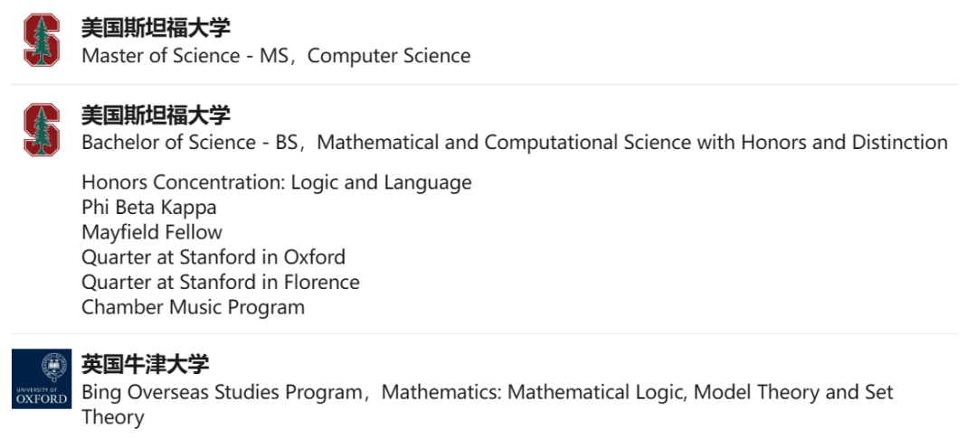This screenshot has width=977, height=438.
Task: Select the Phi Beta Kappa line
Action: pyautogui.click(x=149, y=207)
